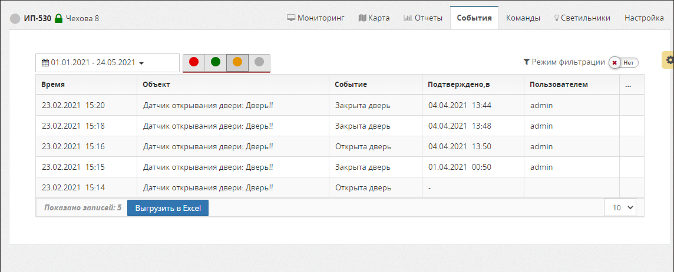
Task: Switch to the Карта tab
Action: 374,18
